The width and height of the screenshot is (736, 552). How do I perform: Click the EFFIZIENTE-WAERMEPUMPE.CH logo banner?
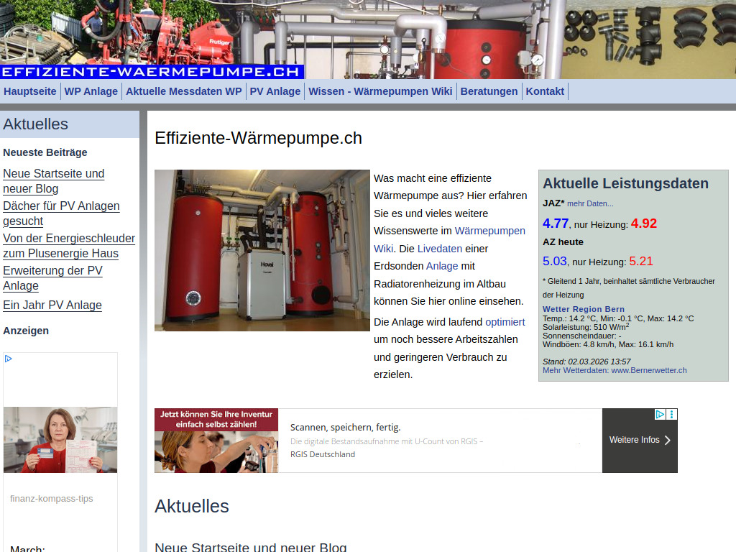(x=152, y=72)
